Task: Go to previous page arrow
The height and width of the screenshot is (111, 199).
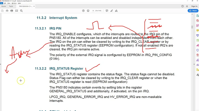Action: tap(83, 11)
